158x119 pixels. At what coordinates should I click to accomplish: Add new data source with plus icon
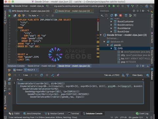(x=102, y=16)
